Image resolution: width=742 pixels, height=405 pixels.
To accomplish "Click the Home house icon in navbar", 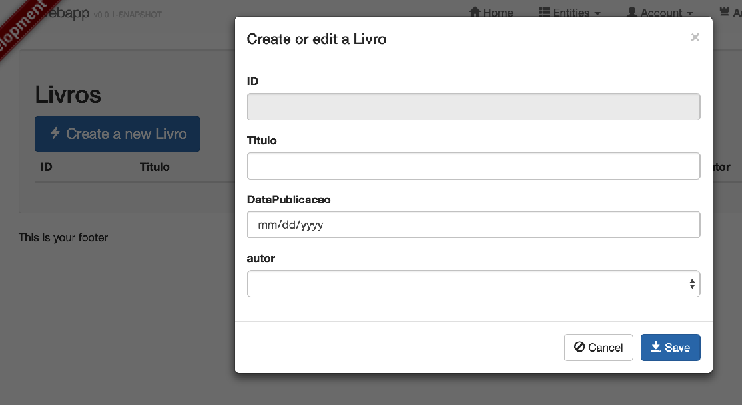I will [x=475, y=12].
